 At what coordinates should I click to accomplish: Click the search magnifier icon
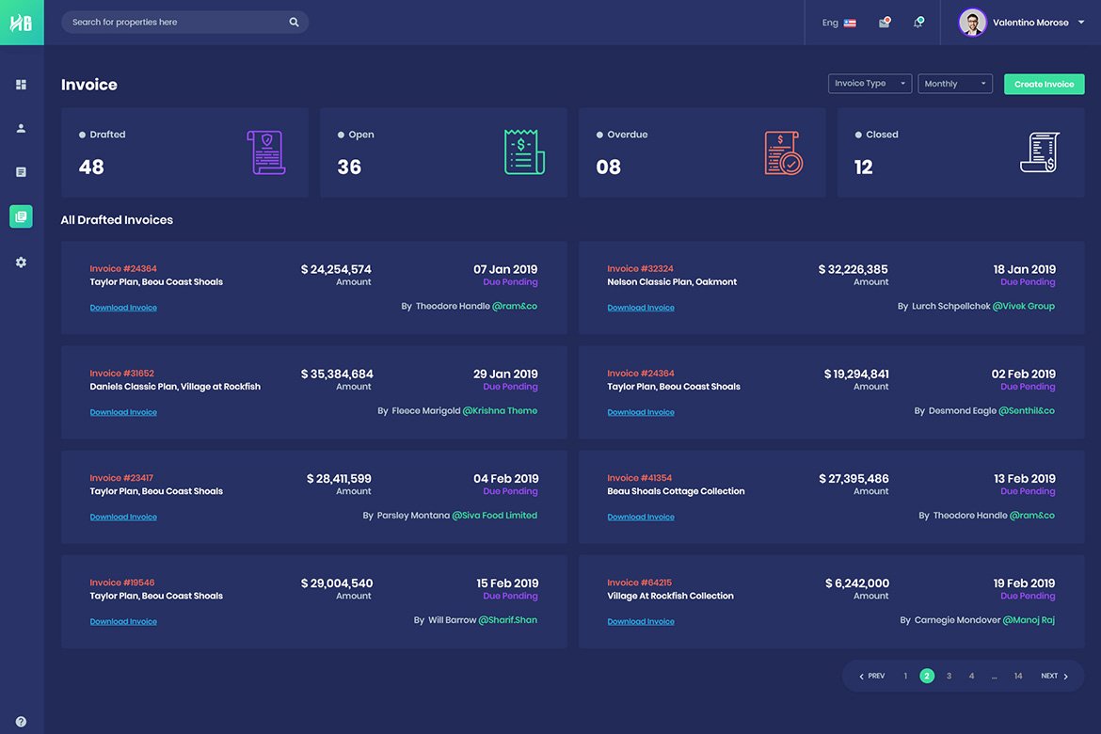click(294, 23)
